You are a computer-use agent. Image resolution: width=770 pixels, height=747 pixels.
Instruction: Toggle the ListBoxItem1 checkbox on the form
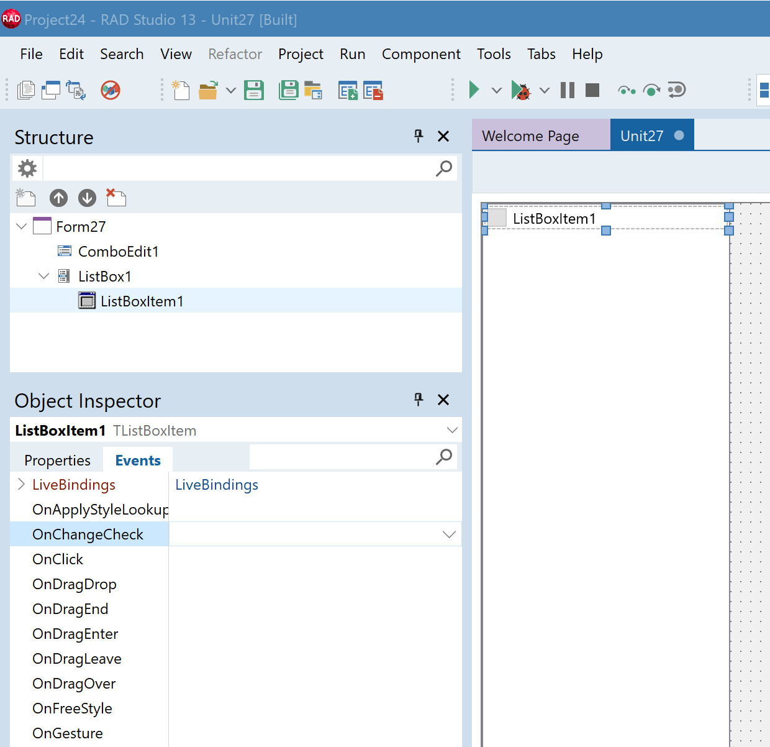[x=497, y=218]
